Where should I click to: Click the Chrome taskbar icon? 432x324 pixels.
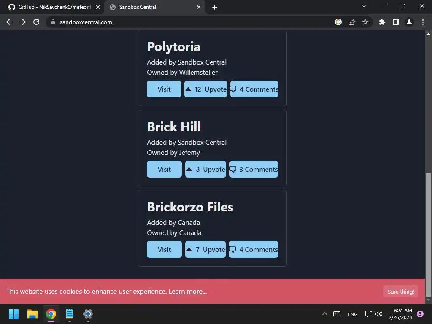point(51,314)
